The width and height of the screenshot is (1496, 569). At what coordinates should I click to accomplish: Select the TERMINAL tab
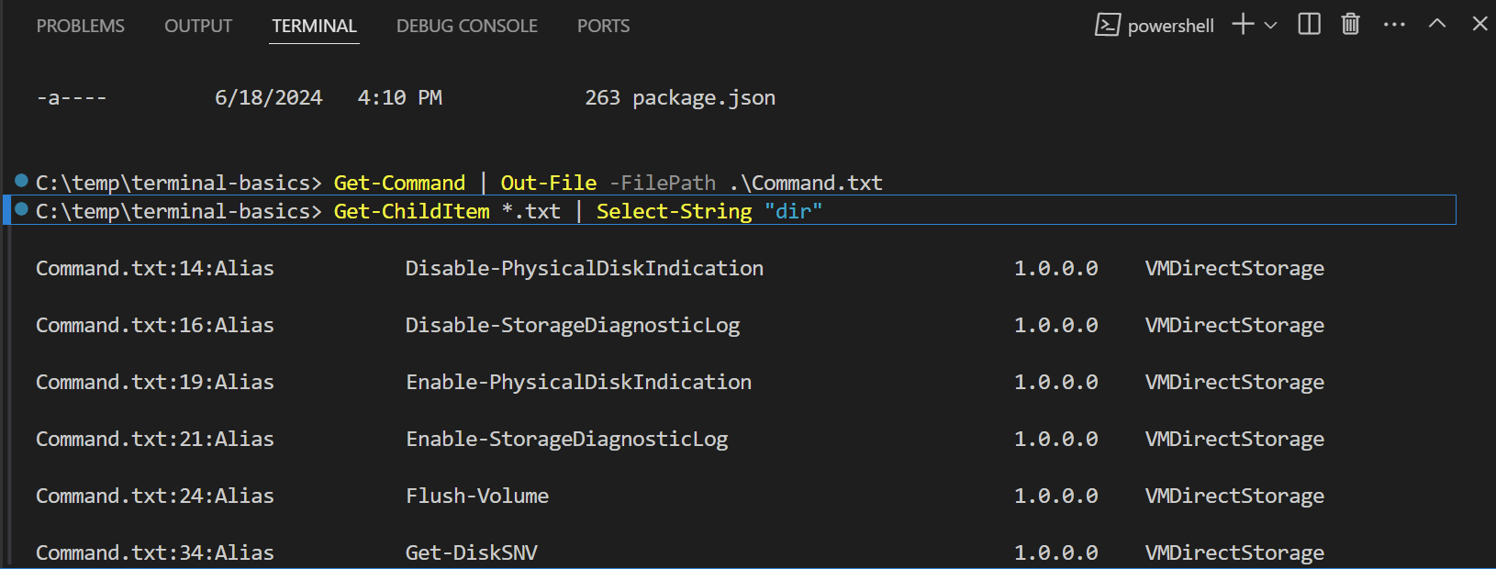314,26
